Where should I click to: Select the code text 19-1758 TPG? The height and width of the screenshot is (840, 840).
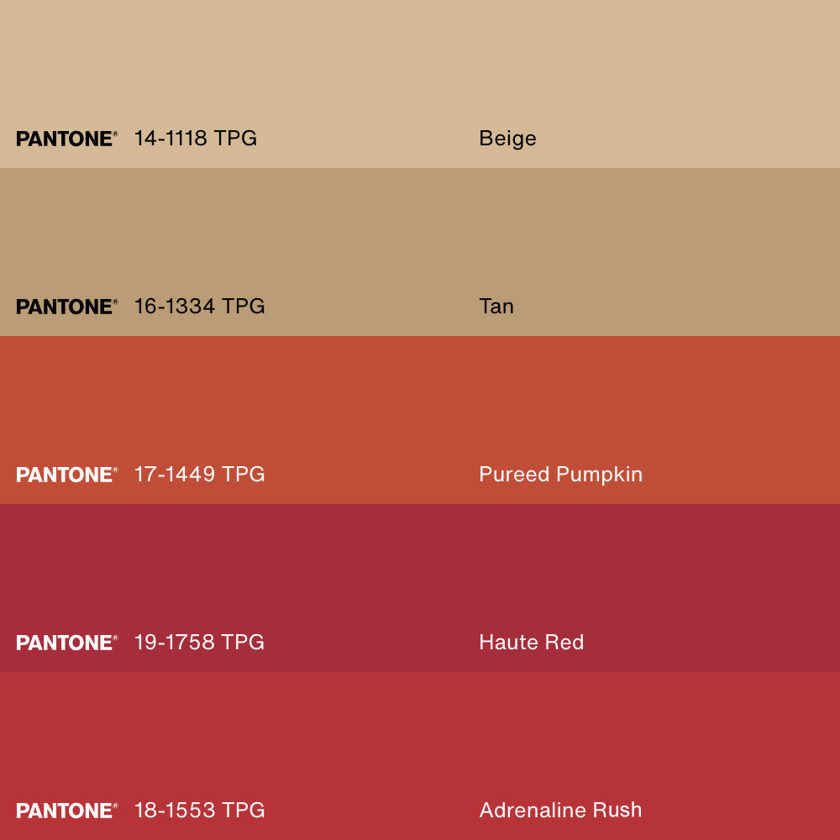(x=199, y=643)
